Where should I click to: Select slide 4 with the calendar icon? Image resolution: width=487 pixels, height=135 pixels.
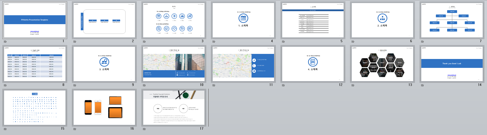pos(243,20)
